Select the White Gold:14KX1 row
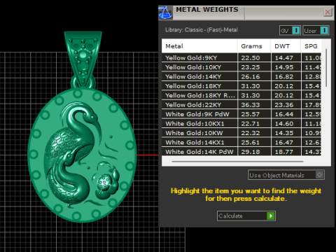Viewport: 336px width, 252px height. pos(241,142)
